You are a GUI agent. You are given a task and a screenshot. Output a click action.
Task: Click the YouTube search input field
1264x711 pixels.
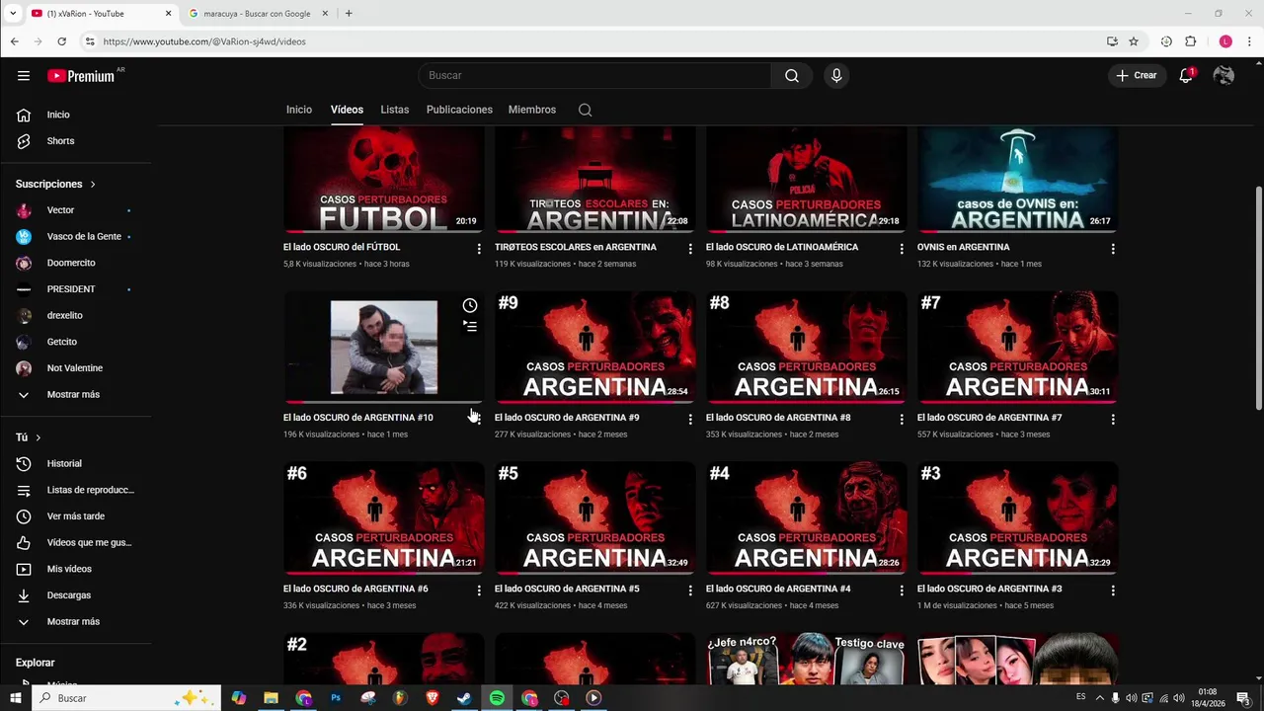(594, 75)
